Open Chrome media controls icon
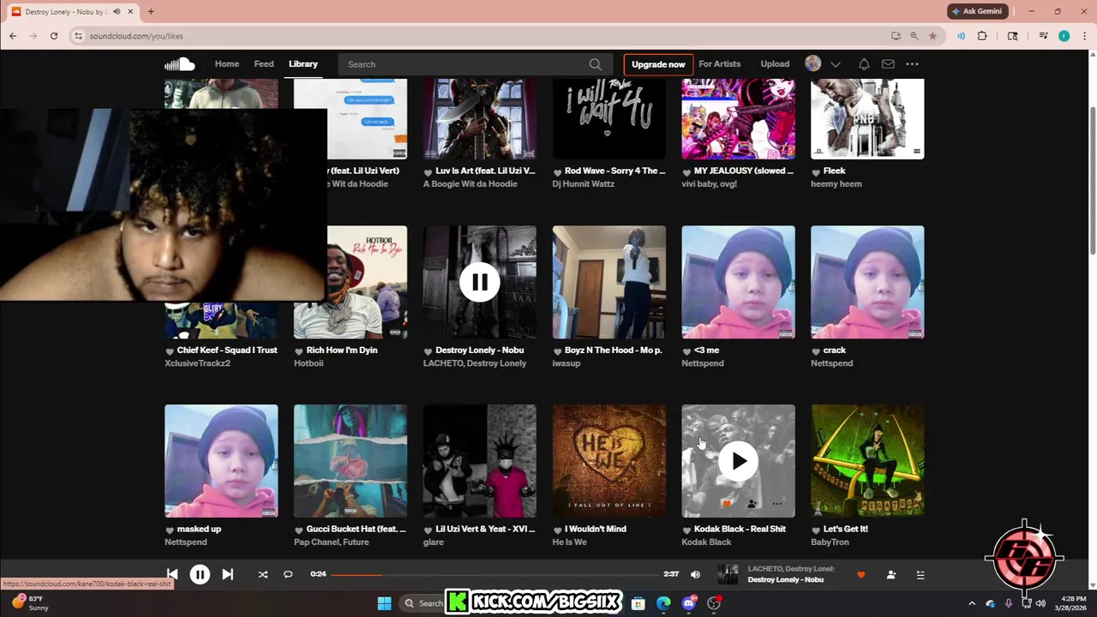Screen dimensions: 1097x617 point(1043,36)
